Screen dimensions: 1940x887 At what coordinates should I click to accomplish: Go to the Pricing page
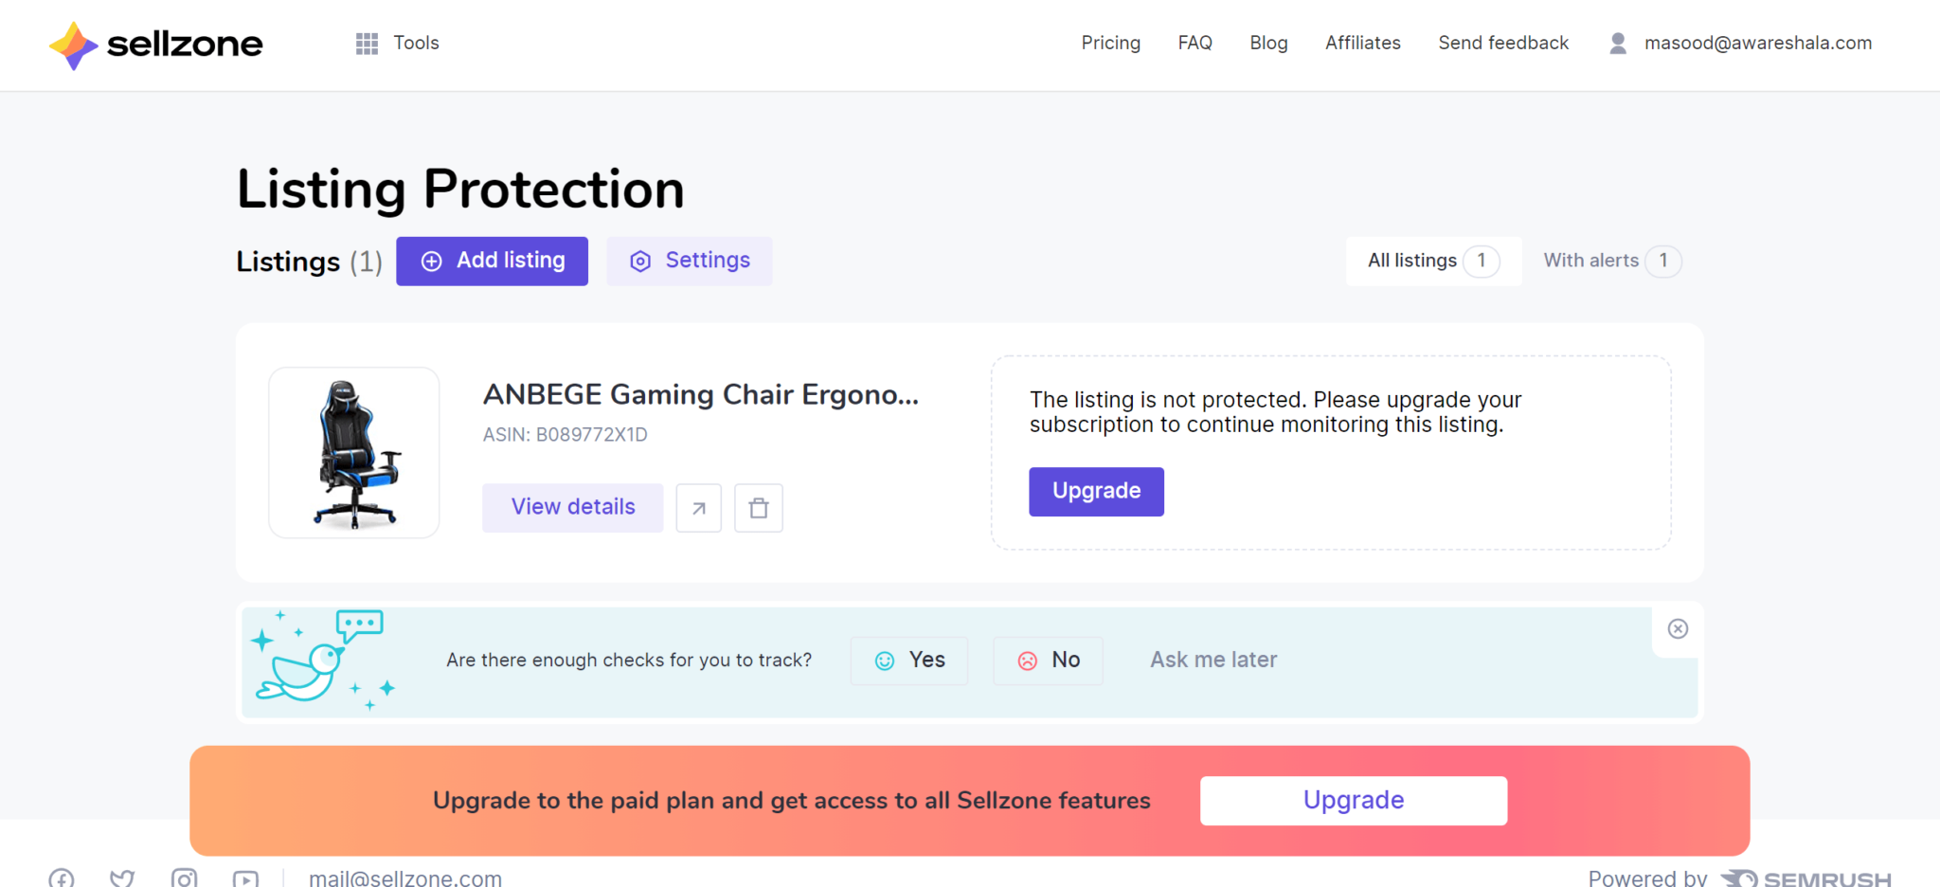1111,43
